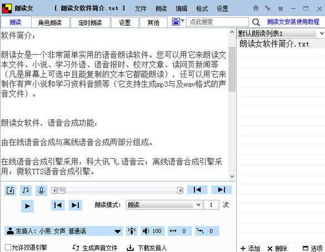325x252 pixels.
Task: Click the speed arrows icon showing 0
Action: [x=173, y=231]
